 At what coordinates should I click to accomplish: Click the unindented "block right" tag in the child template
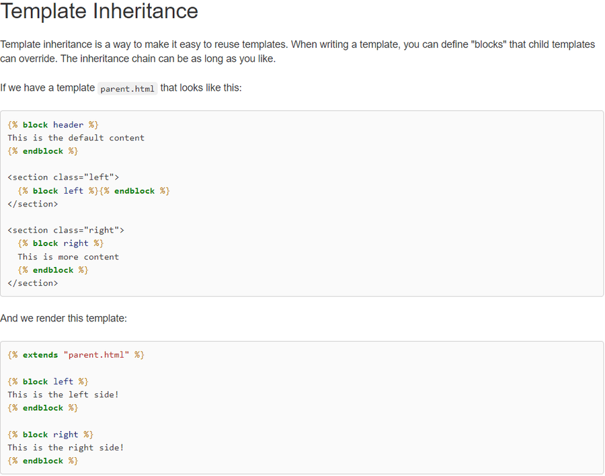tap(50, 434)
